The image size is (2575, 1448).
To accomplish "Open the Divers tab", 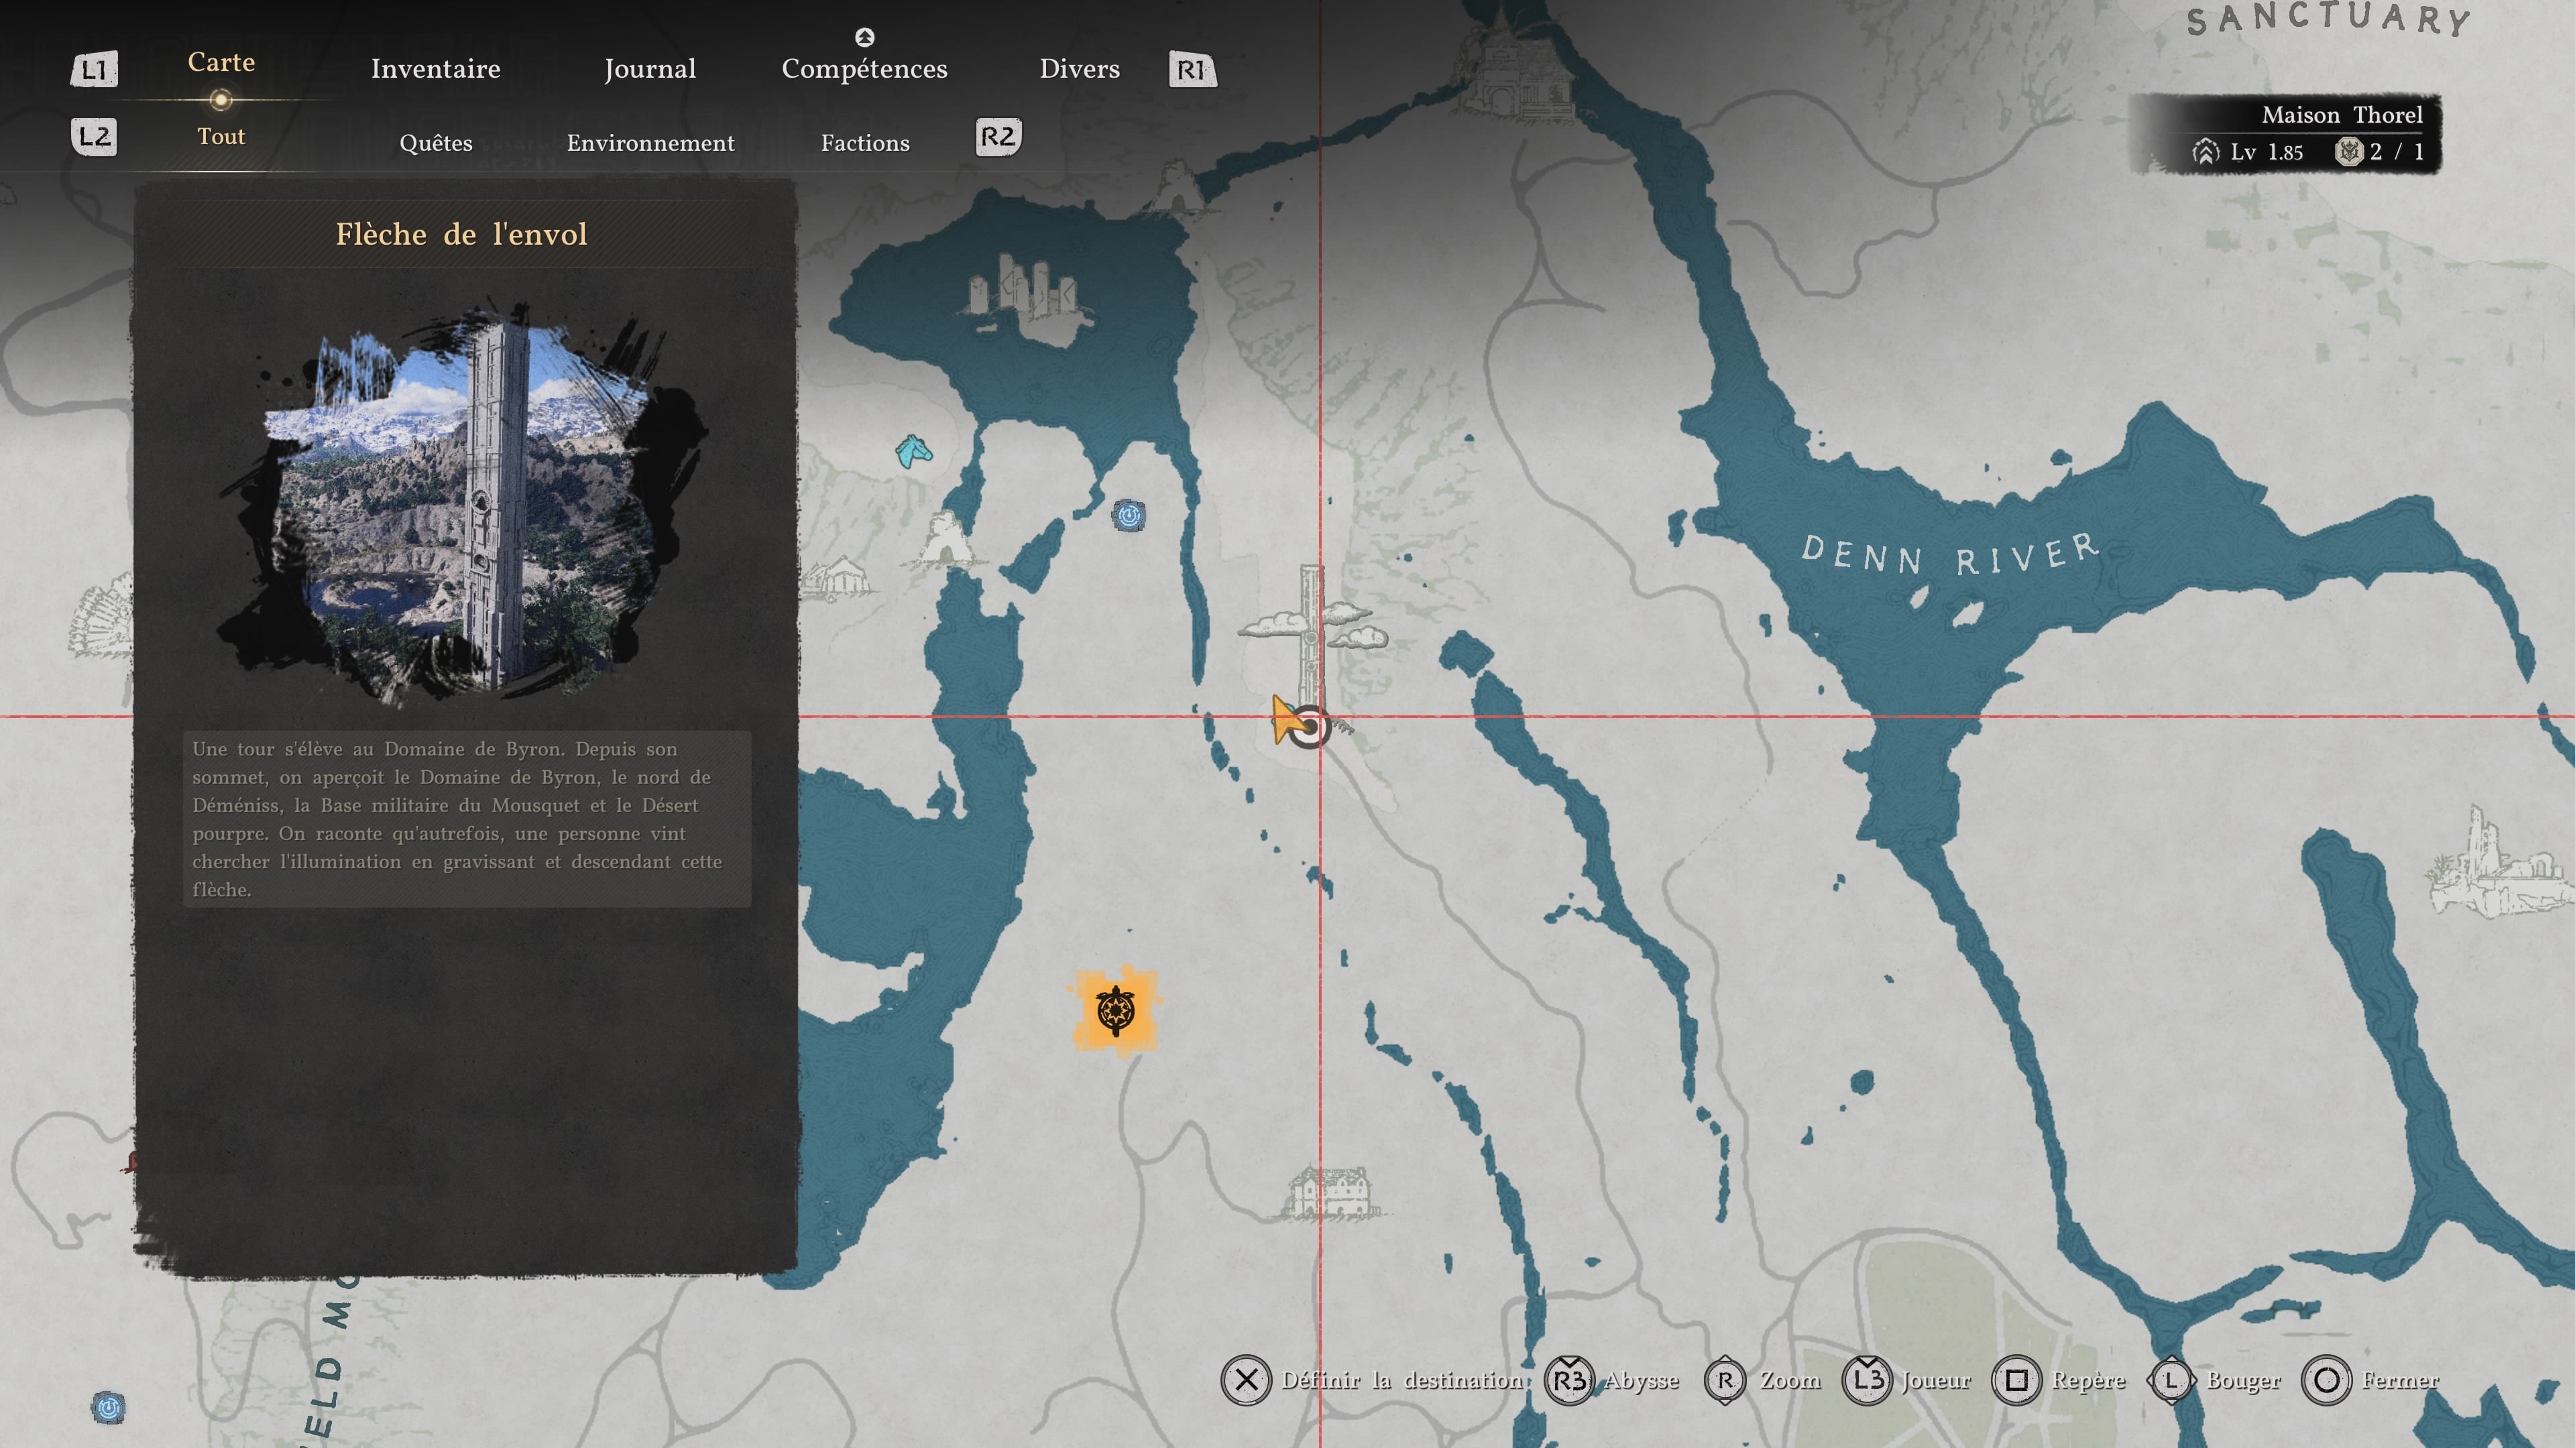I will point(1080,68).
